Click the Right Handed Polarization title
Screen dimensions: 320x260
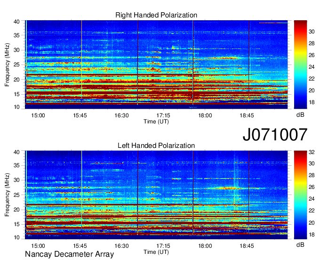(x=156, y=15)
